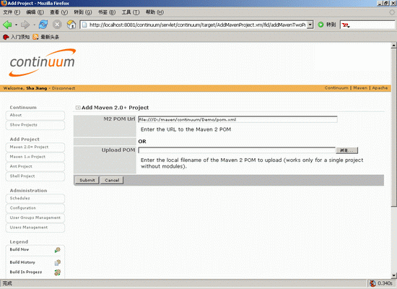
Task: Select Maven 1.x Project in sidebar
Action: (35, 157)
